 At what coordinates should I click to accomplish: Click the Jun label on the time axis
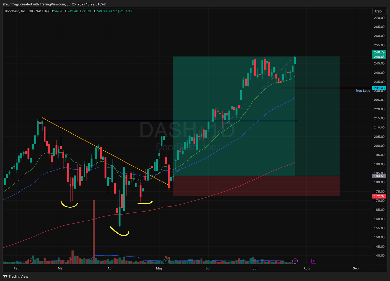pyautogui.click(x=208, y=268)
